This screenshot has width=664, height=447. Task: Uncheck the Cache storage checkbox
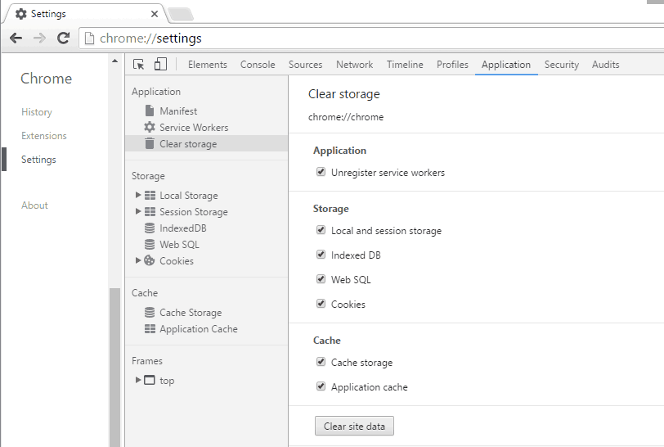321,362
